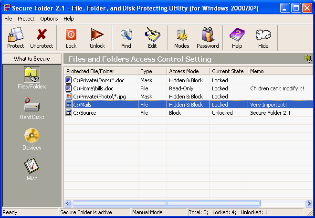Select the Hard Disks sidebar icon
Image resolution: width=315 pixels, height=218 pixels.
pos(31,105)
